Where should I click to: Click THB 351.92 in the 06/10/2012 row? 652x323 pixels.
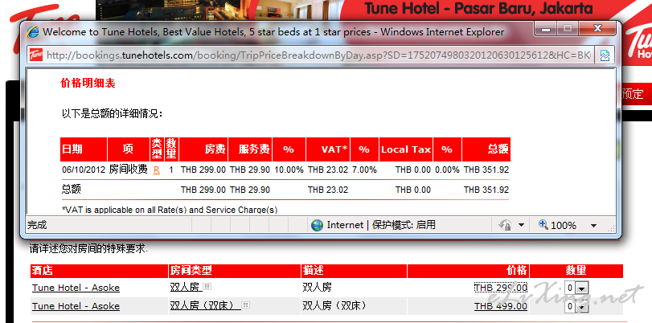coord(486,170)
